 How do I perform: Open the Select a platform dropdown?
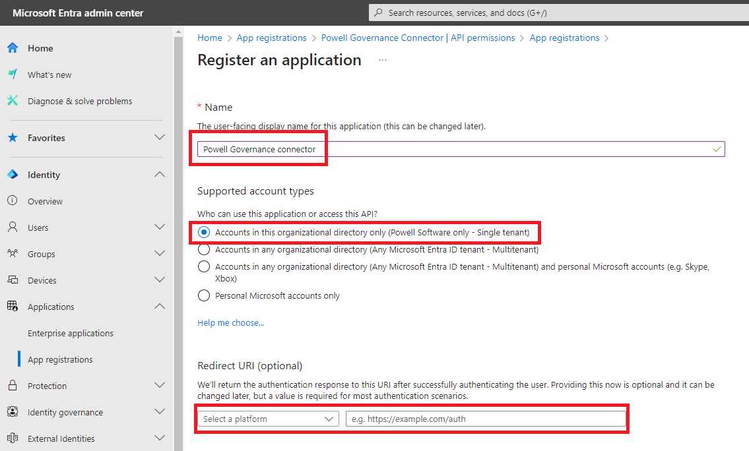269,419
